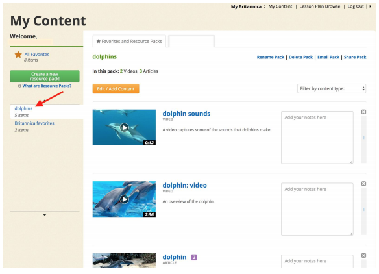Click the resize grip of dolphin: video notes
The image size is (379, 274).
click(x=351, y=234)
